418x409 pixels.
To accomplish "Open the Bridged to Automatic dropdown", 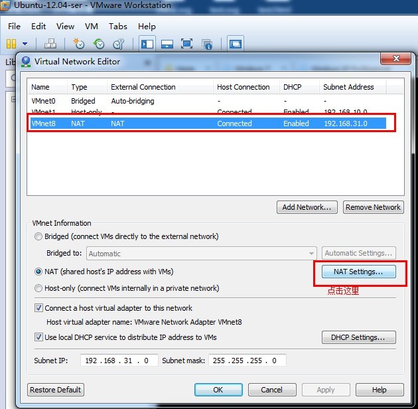I will [202, 253].
